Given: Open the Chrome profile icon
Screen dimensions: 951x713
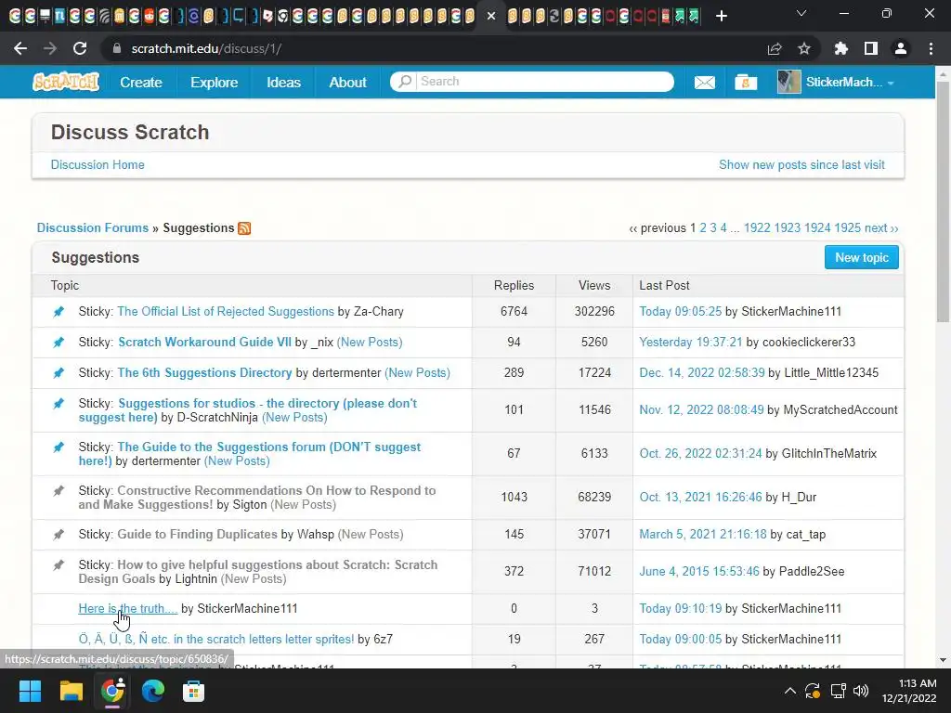Looking at the screenshot, I should [901, 48].
